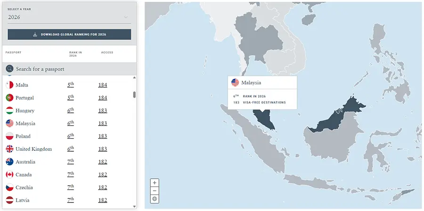Click the Malaysia title in map tooltip

(x=251, y=83)
